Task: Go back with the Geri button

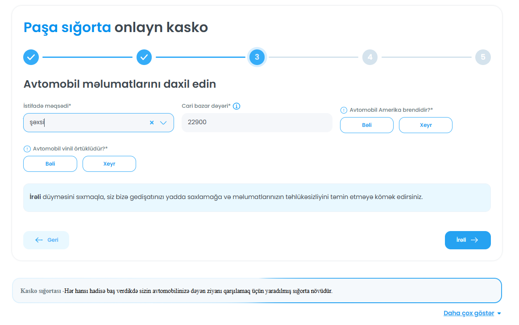Action: (46, 240)
